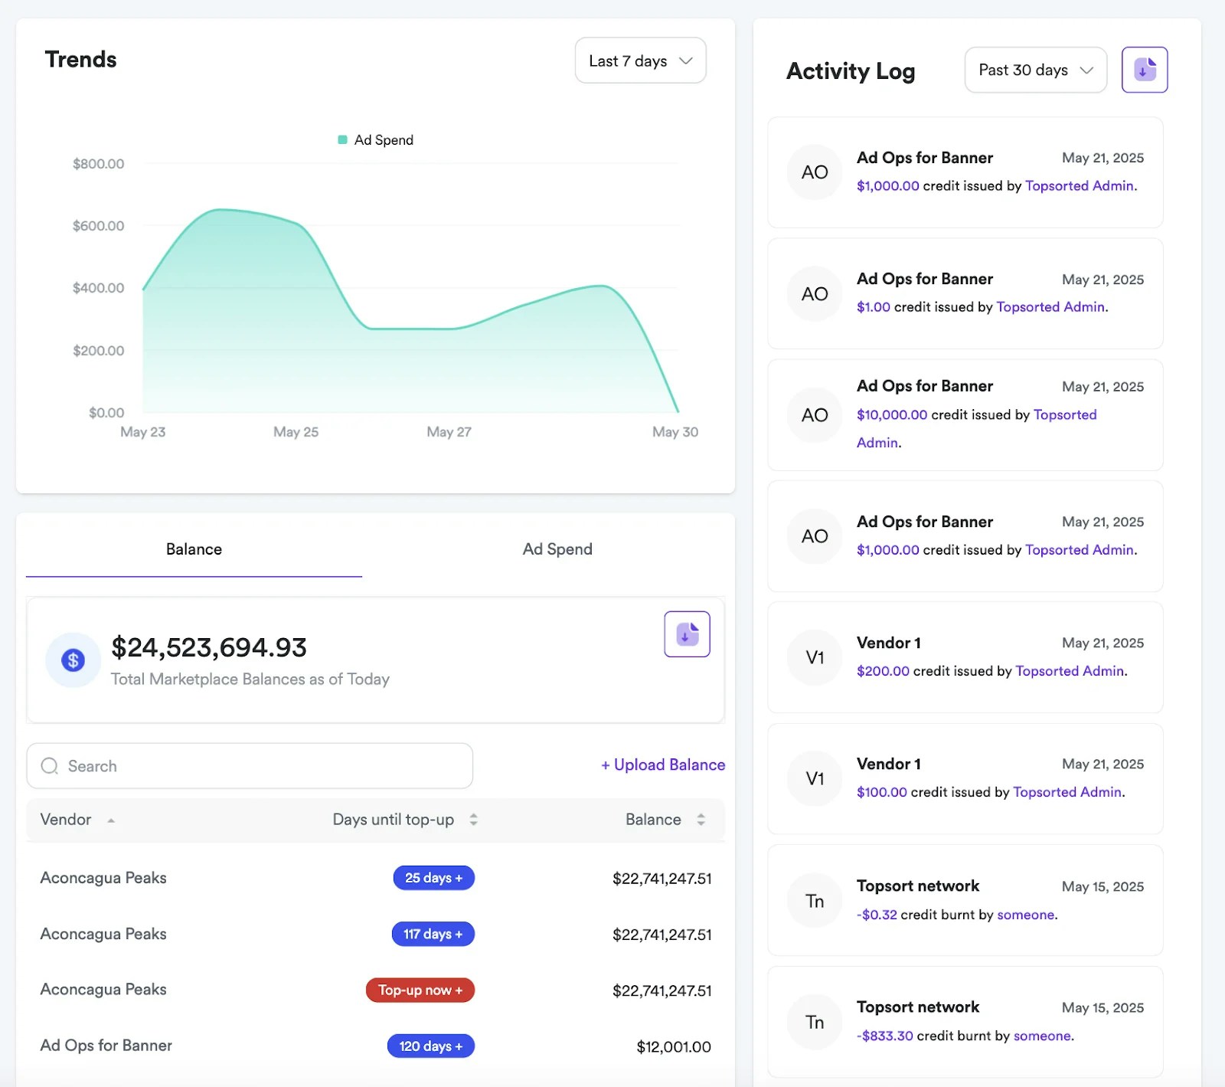
Task: Click the search magnifier icon
Action: pos(49,765)
